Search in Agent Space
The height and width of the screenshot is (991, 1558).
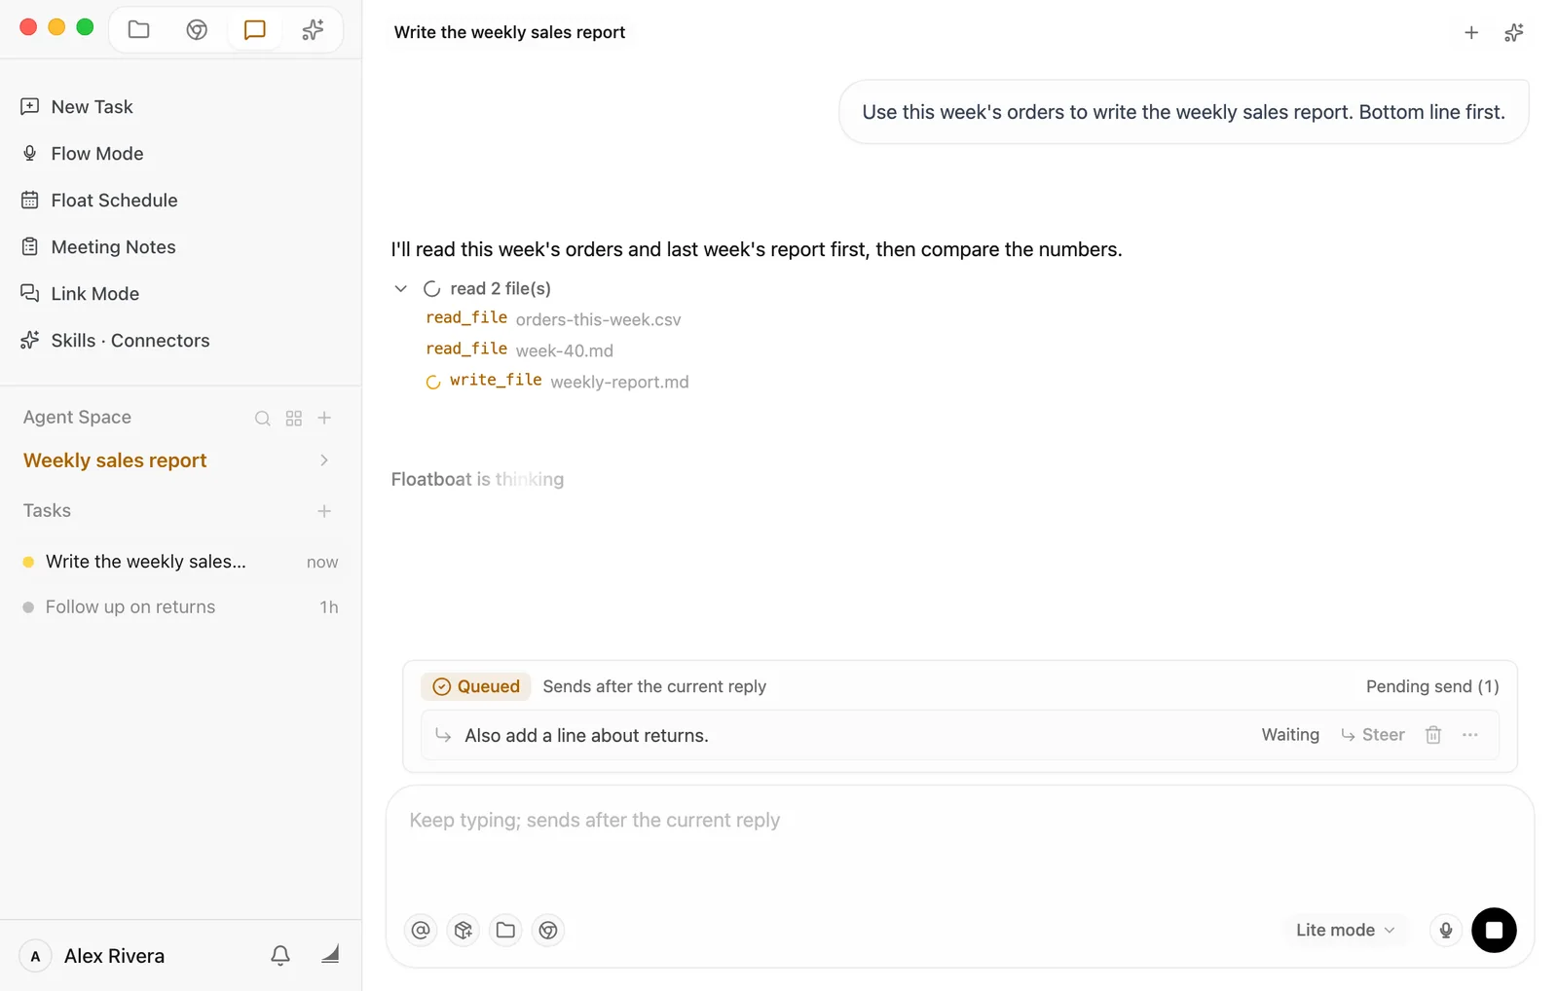(263, 418)
